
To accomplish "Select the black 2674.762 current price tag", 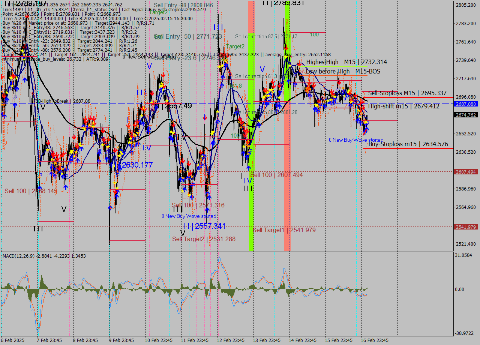I will (x=466, y=115).
